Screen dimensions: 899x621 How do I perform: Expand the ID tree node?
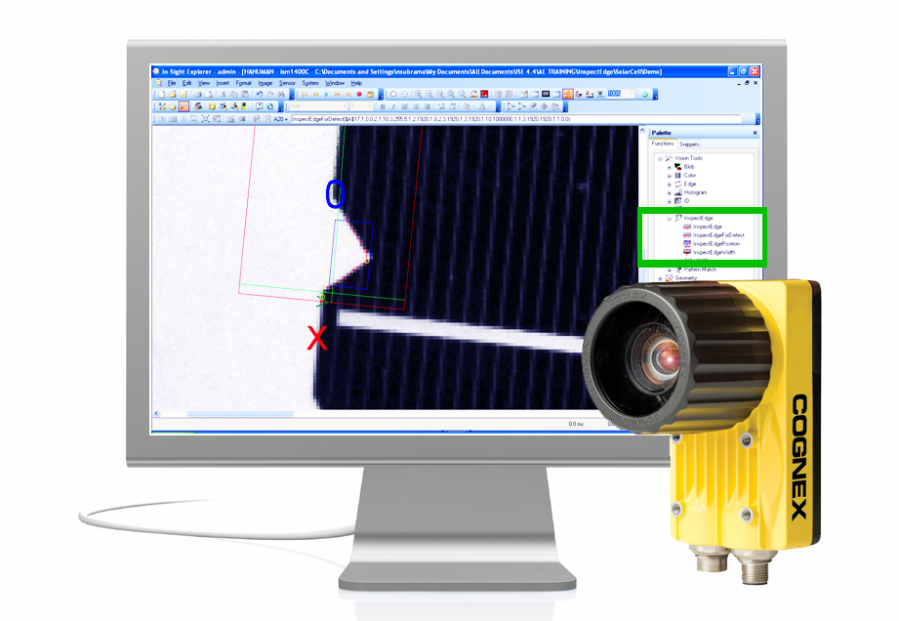point(669,201)
